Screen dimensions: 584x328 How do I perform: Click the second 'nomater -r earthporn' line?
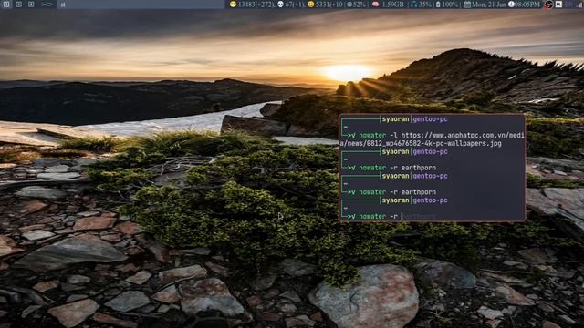(x=398, y=192)
